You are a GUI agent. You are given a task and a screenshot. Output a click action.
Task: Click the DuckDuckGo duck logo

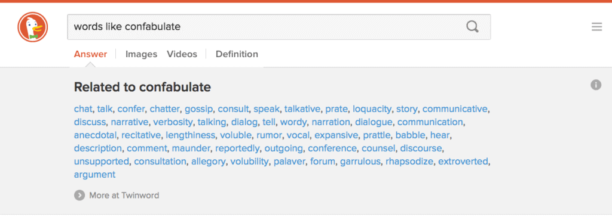(x=32, y=27)
